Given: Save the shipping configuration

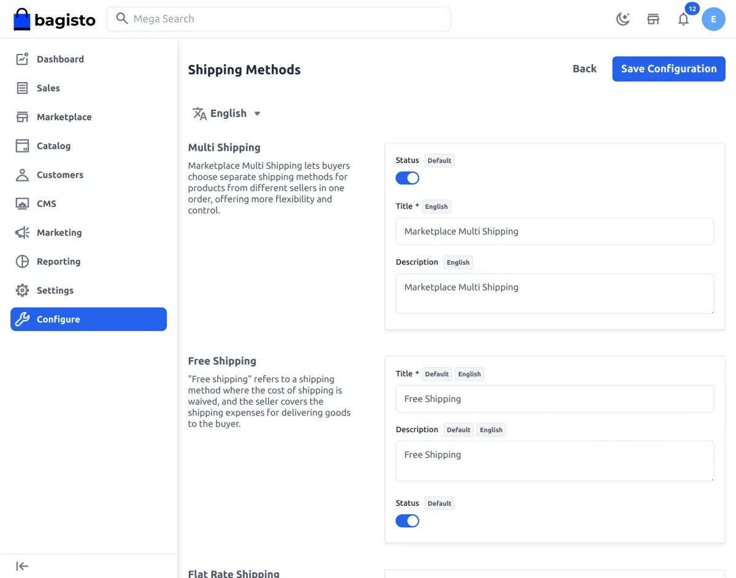Looking at the screenshot, I should pyautogui.click(x=669, y=69).
